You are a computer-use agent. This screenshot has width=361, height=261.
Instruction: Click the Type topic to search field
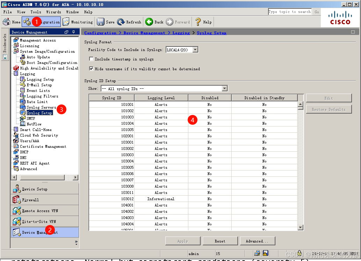tap(290, 12)
